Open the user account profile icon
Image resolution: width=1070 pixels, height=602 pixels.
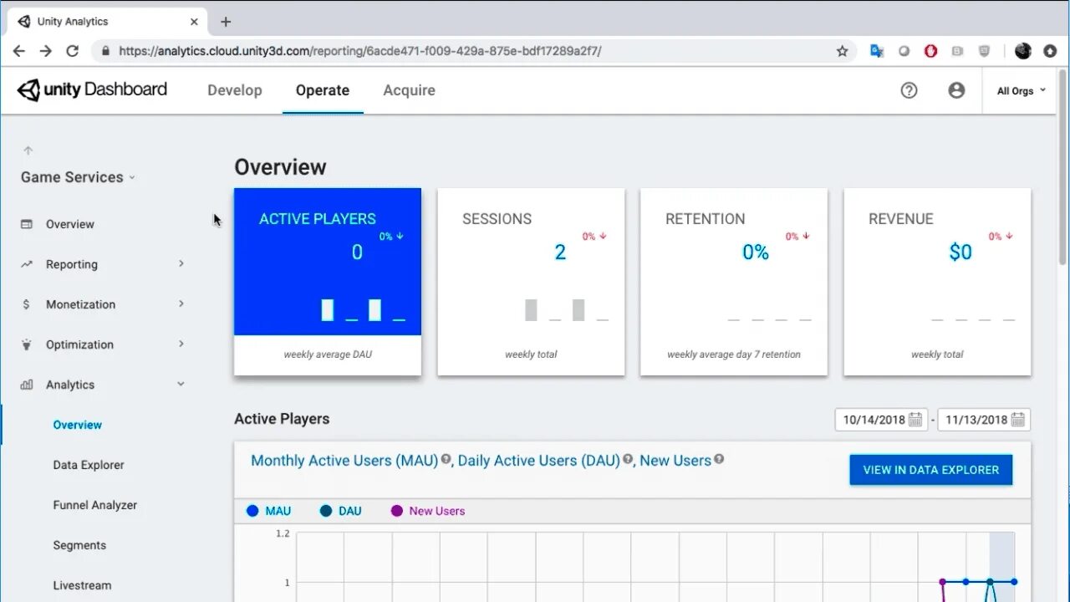956,90
